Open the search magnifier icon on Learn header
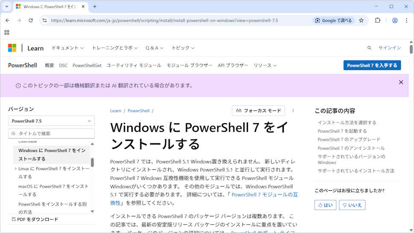414x233 pixels. 369,48
